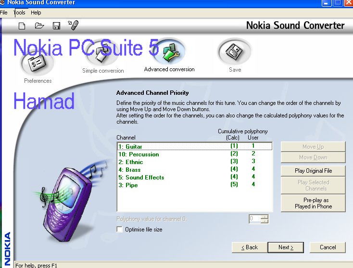The image size is (353, 268).
Task: Select channel row 5: Sound Effects
Action: [195, 177]
